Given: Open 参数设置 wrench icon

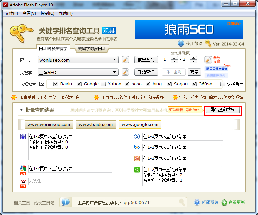Looking at the screenshot, I should (x=208, y=60).
